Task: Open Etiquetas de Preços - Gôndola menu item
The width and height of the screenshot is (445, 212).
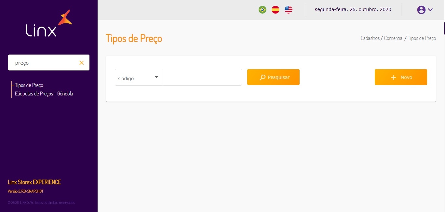Action: [x=44, y=94]
